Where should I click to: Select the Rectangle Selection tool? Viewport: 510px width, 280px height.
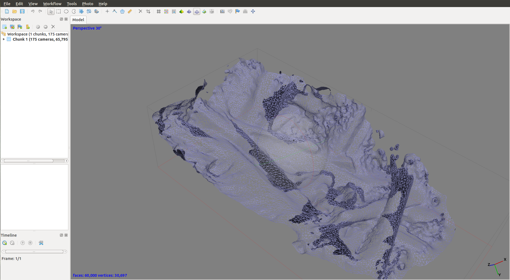59,11
